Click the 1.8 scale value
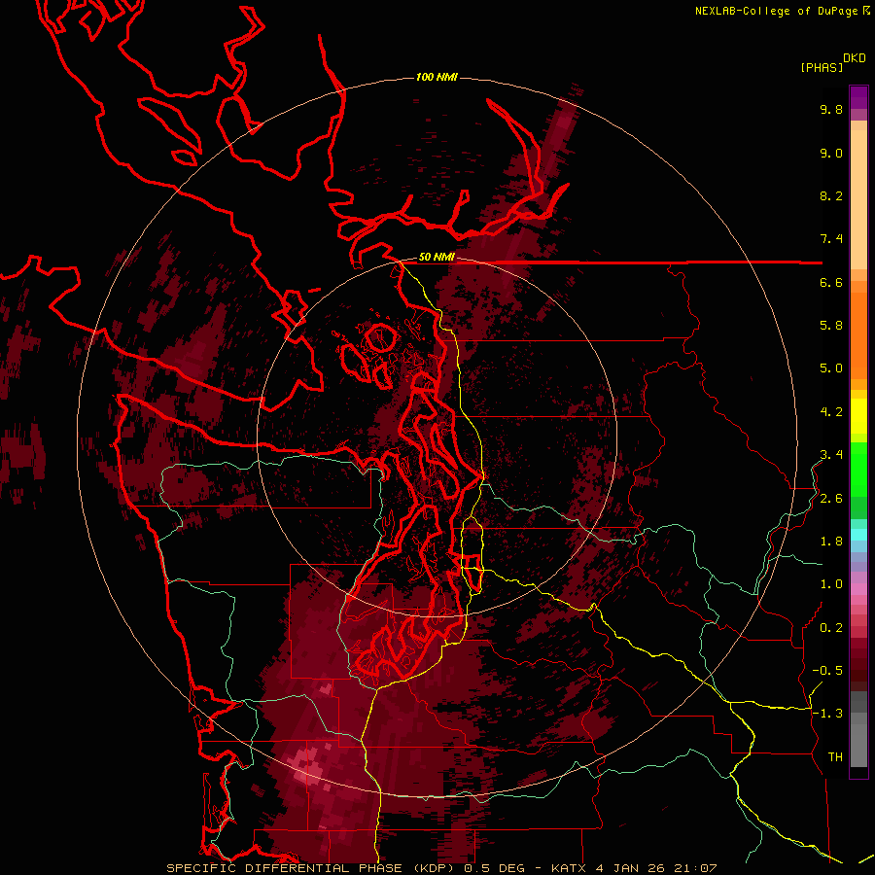The height and width of the screenshot is (875, 875). (831, 542)
